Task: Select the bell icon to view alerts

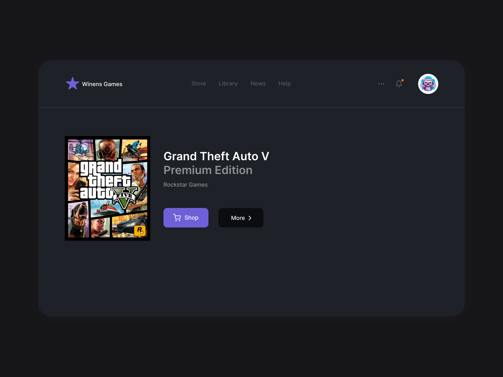Action: (399, 84)
